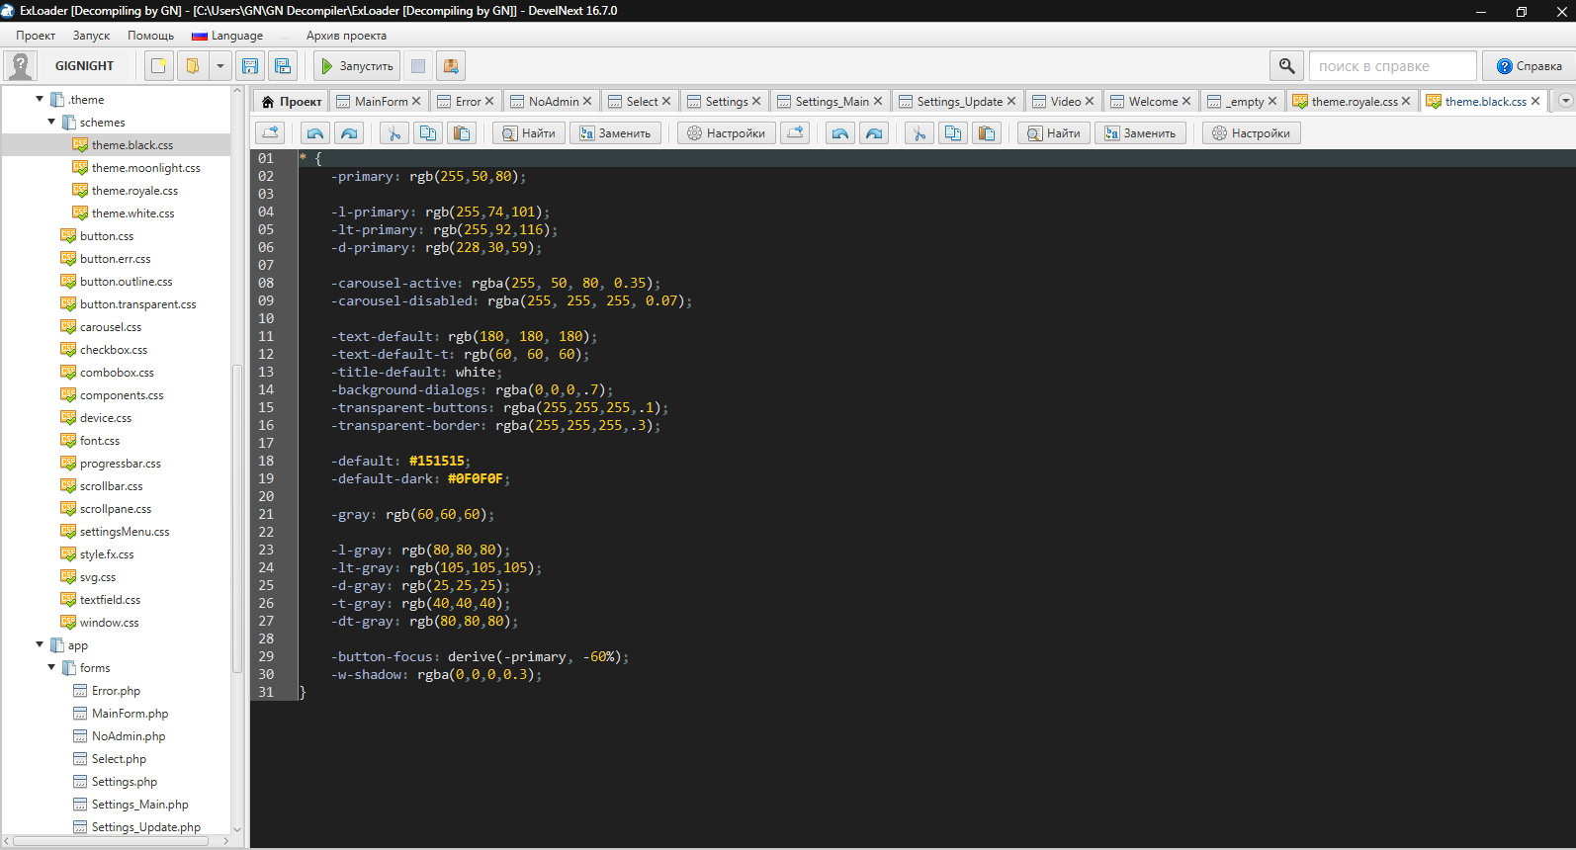Click Найти in the second editor toolbar
Image resolution: width=1576 pixels, height=850 pixels.
coord(1053,133)
